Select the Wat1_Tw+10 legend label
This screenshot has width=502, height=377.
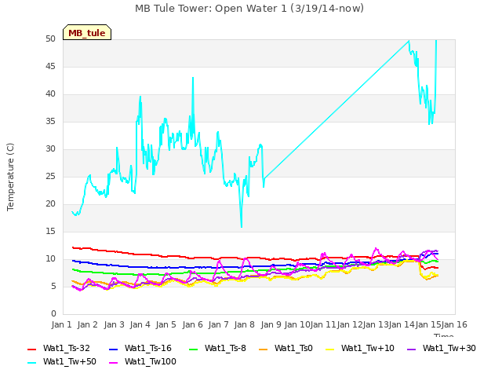point(368,348)
